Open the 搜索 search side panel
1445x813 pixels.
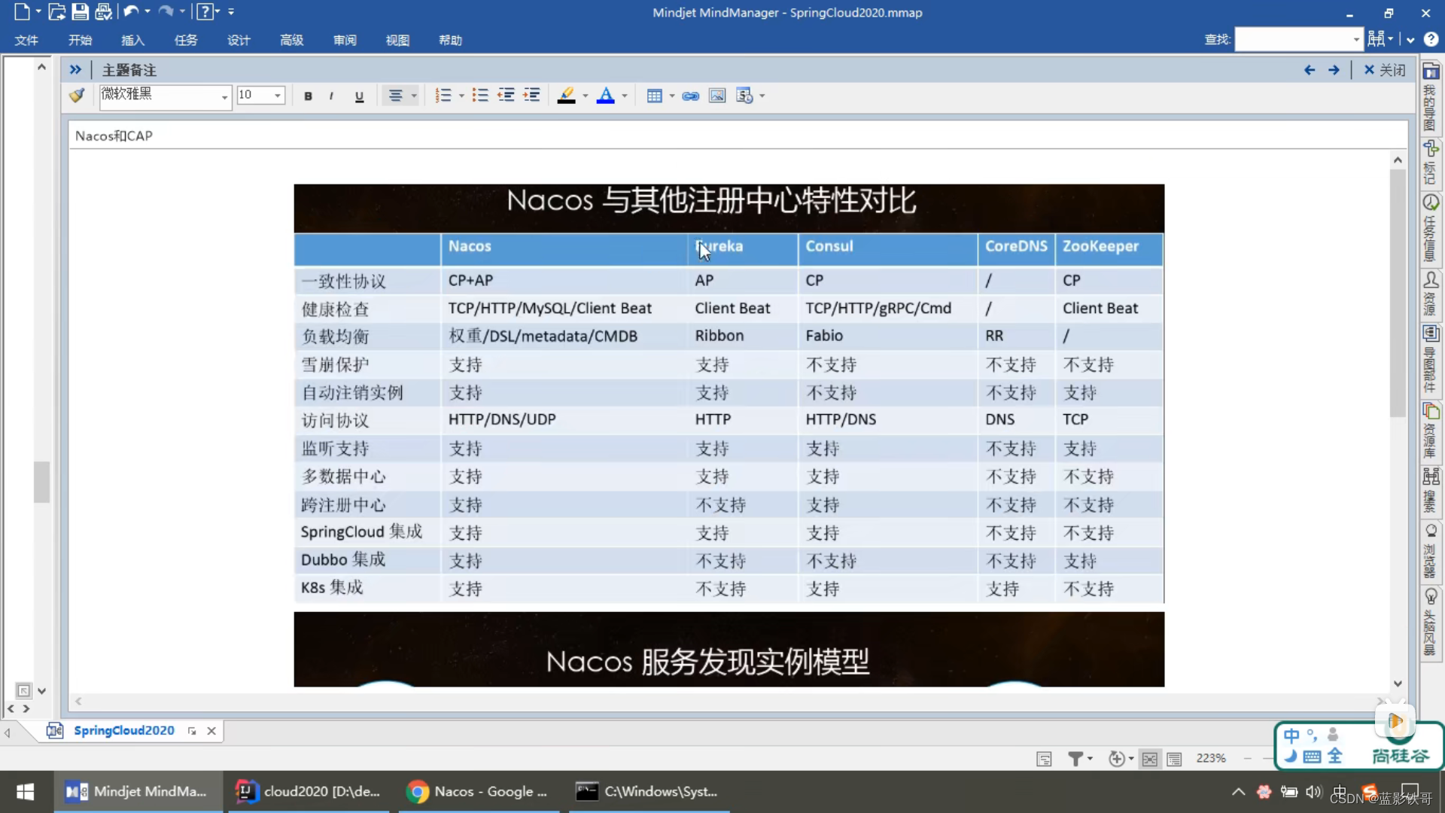click(1431, 490)
